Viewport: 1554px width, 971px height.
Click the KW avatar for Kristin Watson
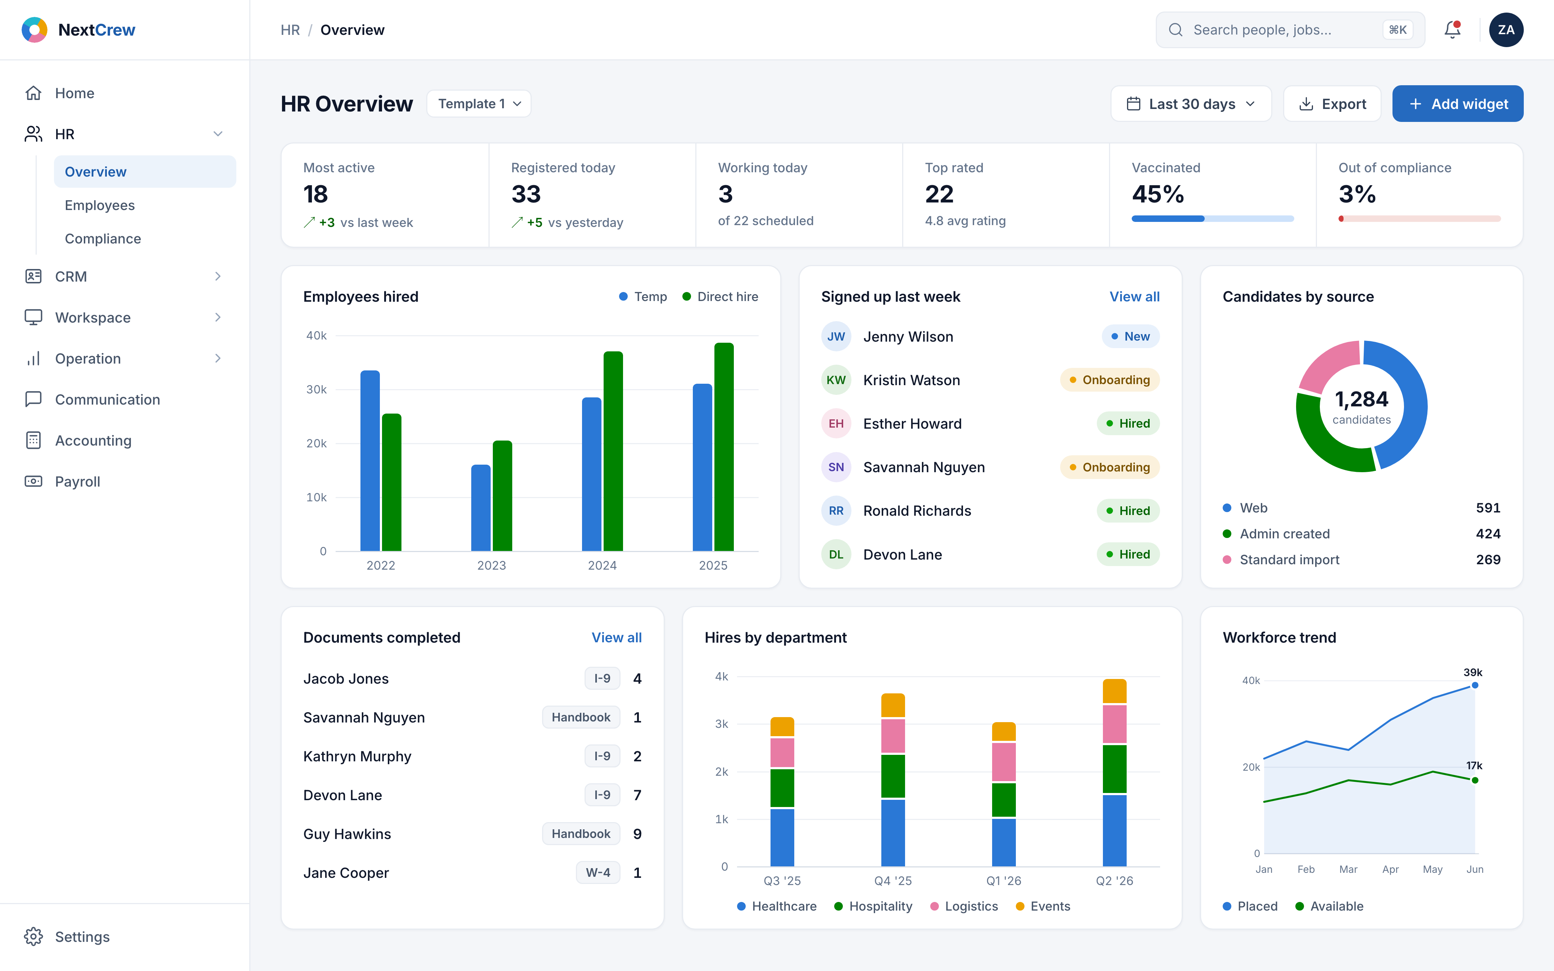click(x=836, y=380)
